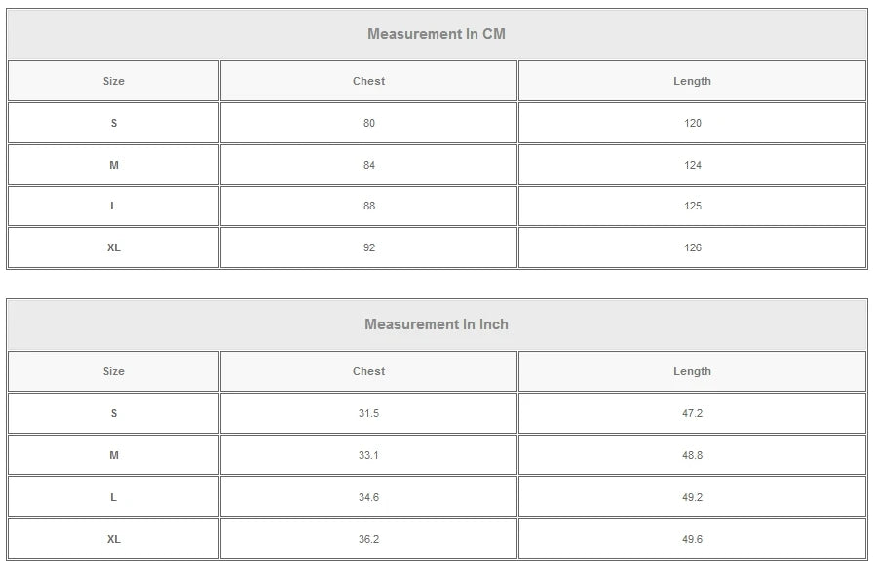This screenshot has width=876, height=569.
Task: Select the Size column header in CM table
Action: pos(113,81)
